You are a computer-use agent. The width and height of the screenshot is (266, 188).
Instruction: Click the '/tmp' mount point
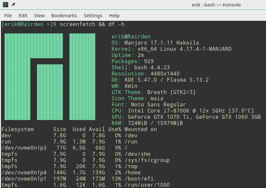(131, 167)
